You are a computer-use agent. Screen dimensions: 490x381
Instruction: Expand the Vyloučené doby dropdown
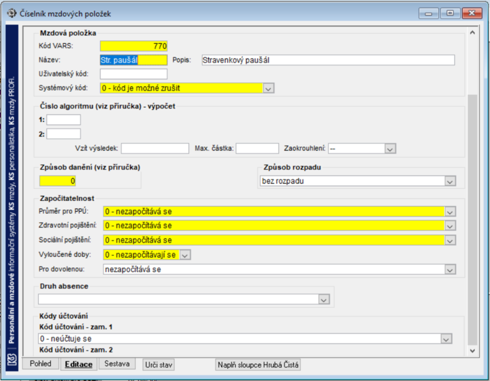pyautogui.click(x=185, y=255)
